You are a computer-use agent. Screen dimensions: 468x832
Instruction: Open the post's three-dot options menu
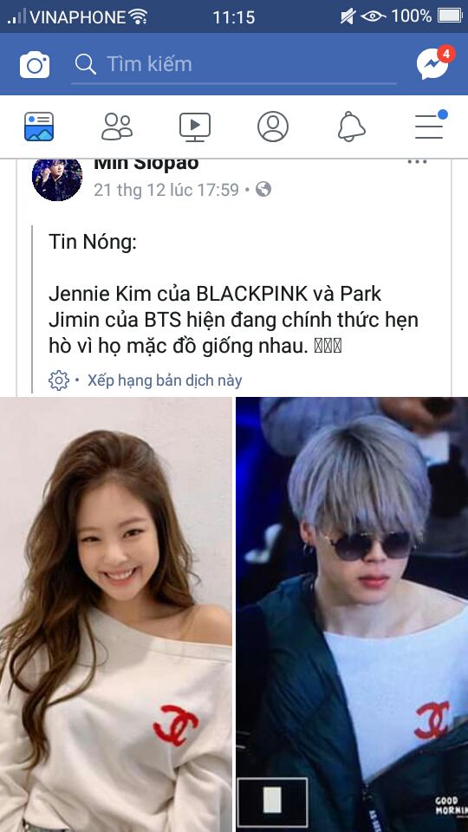tap(417, 162)
